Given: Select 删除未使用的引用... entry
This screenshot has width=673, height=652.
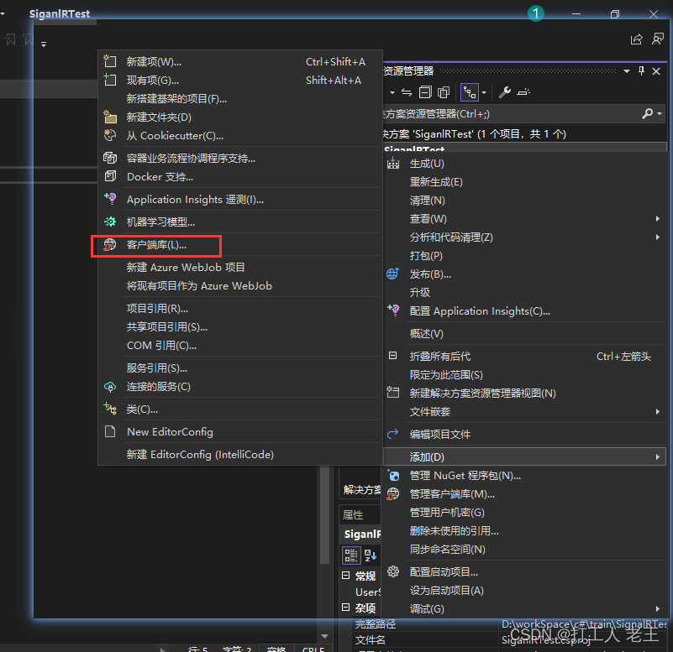Looking at the screenshot, I should click(524, 530).
